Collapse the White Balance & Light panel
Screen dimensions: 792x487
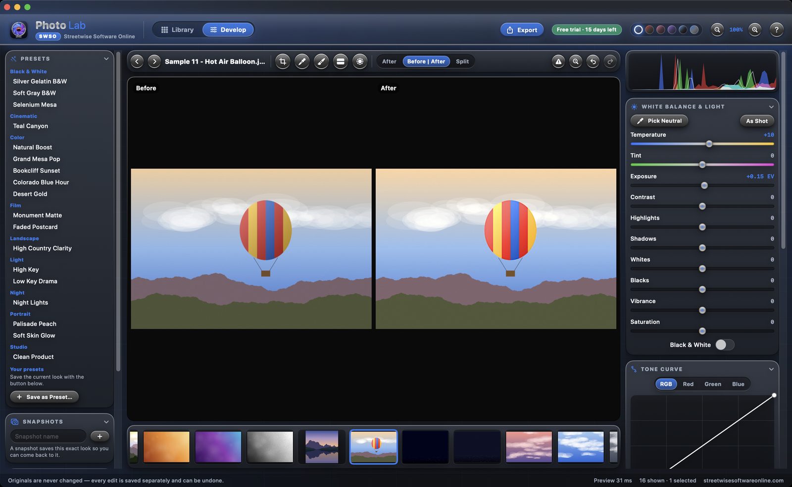[771, 107]
